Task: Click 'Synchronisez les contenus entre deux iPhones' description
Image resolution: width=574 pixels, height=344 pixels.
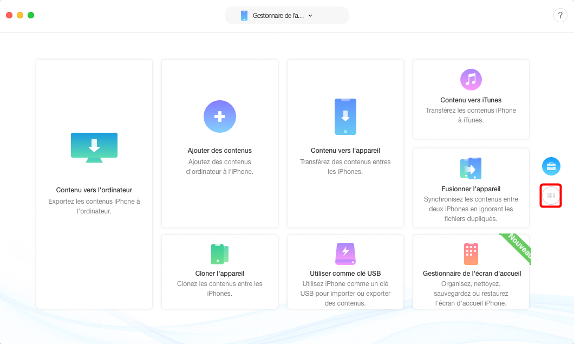Action: (471, 209)
